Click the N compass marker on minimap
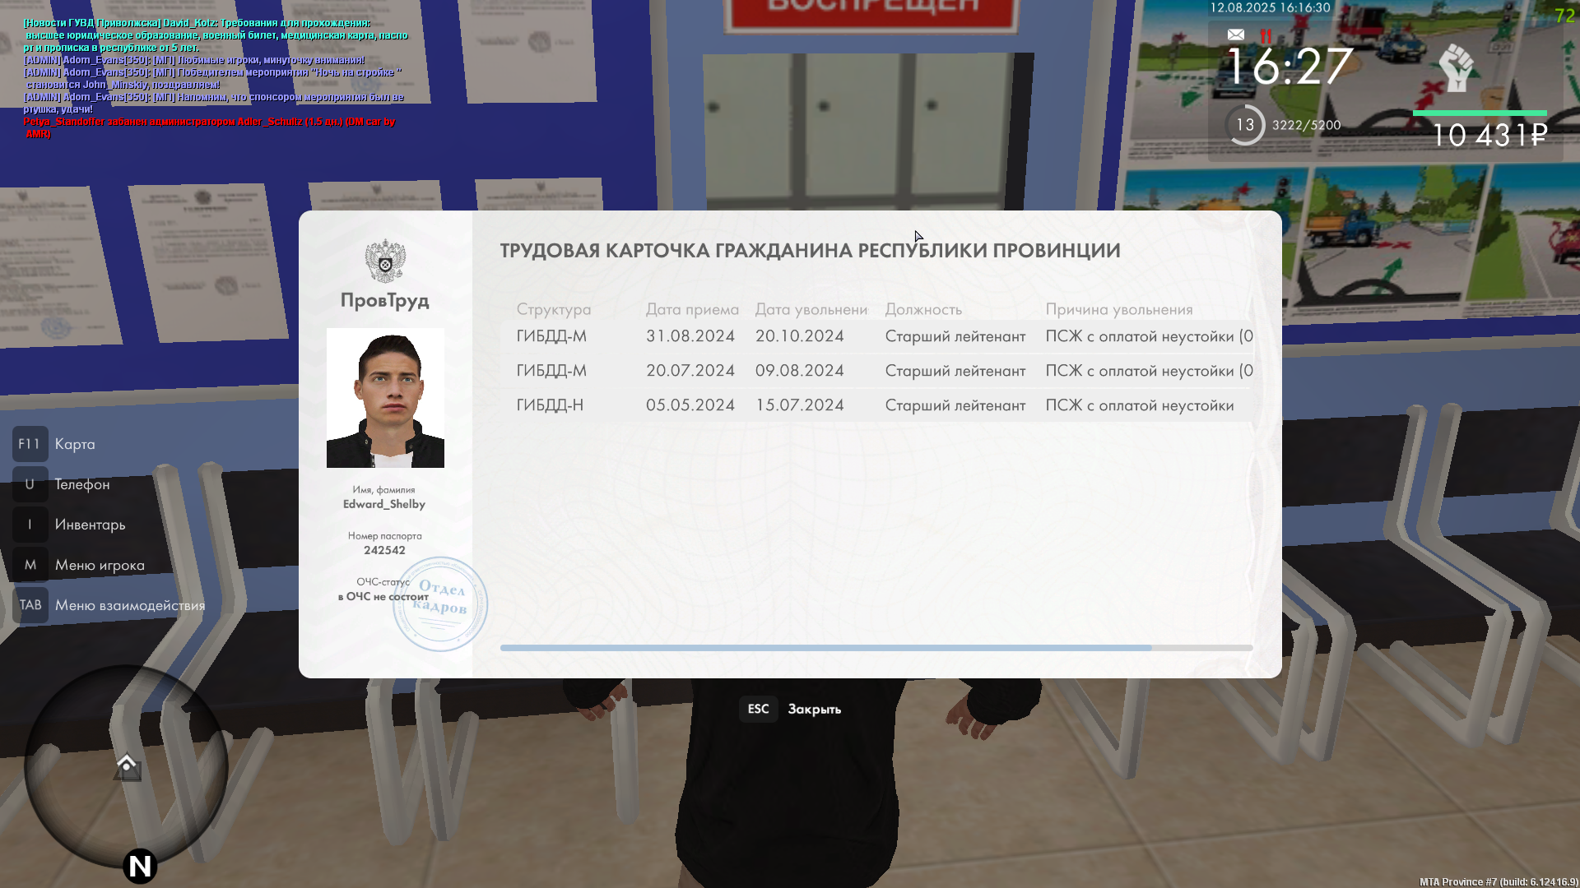Image resolution: width=1580 pixels, height=888 pixels. [140, 866]
